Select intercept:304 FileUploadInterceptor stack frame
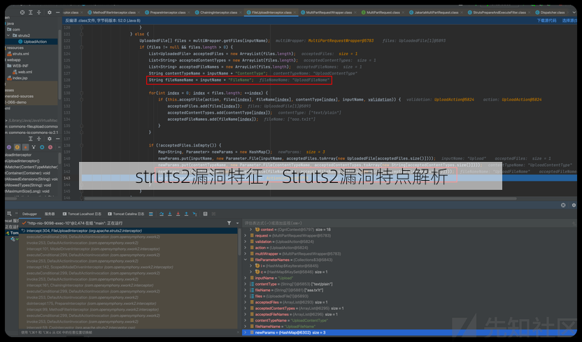The height and width of the screenshot is (342, 582). [129, 230]
